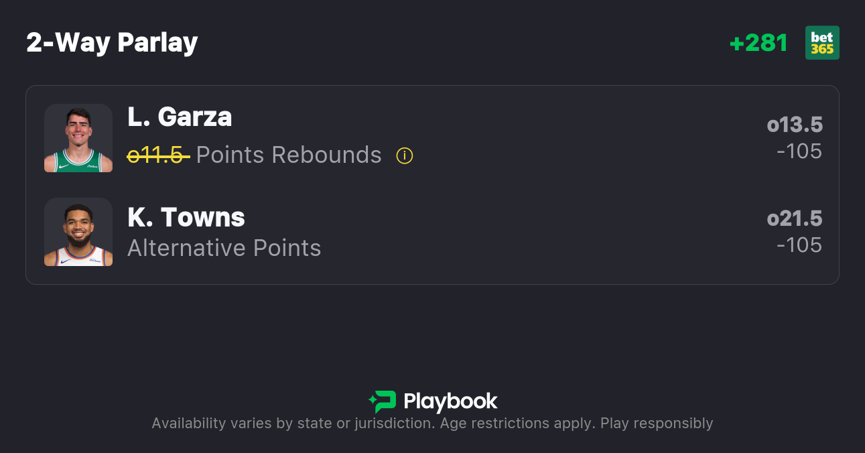The image size is (865, 453).
Task: Click the 2-Way Parlay heading
Action: pyautogui.click(x=112, y=43)
